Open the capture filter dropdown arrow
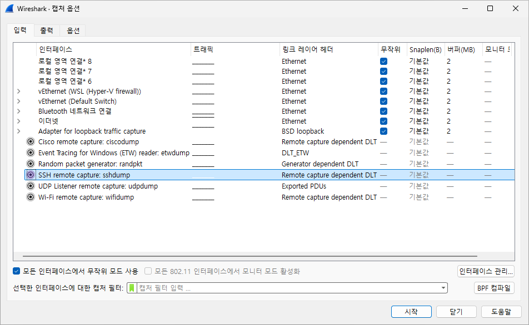The width and height of the screenshot is (529, 325). coord(443,288)
